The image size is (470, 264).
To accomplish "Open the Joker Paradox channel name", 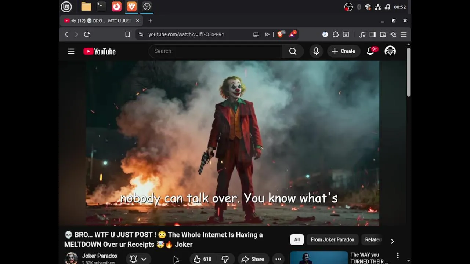I will point(100,256).
